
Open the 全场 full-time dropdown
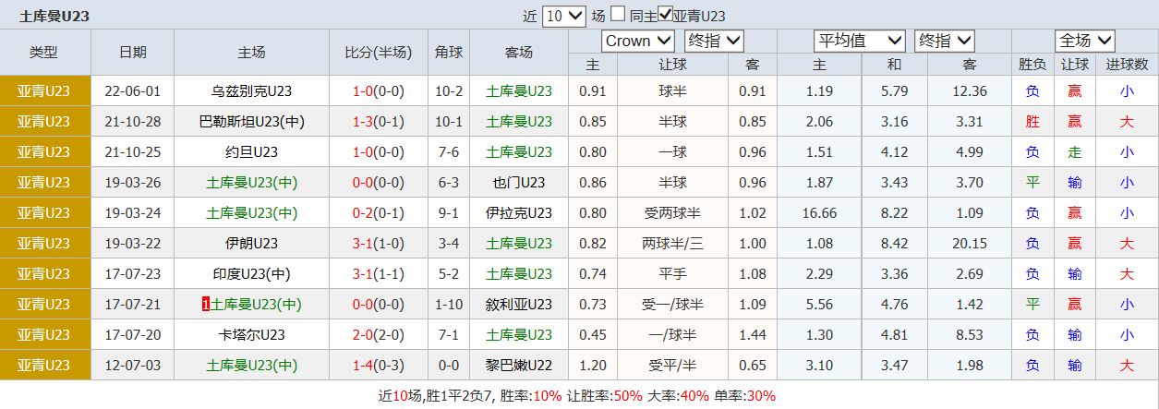coord(1085,41)
